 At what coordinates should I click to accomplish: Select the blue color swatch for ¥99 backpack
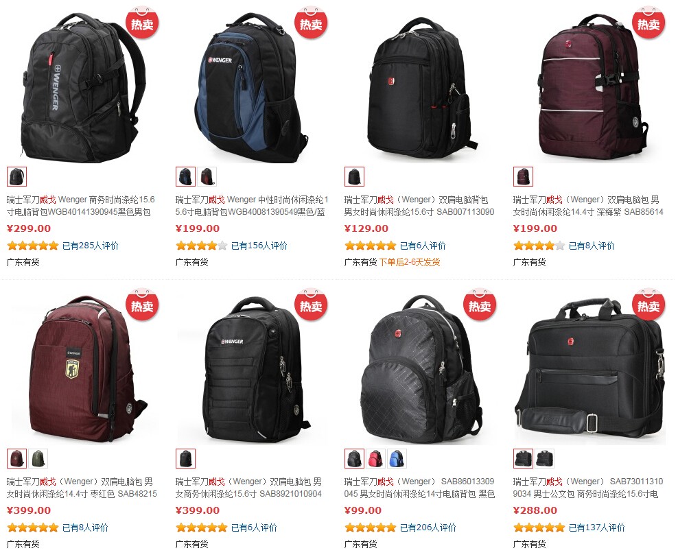tap(396, 458)
